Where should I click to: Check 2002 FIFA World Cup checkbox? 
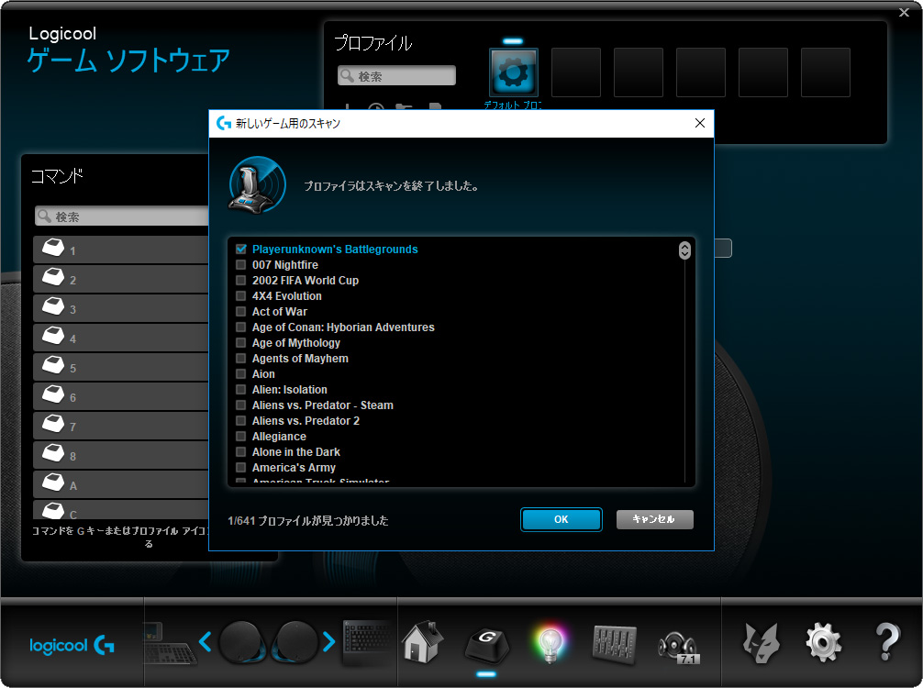click(240, 280)
